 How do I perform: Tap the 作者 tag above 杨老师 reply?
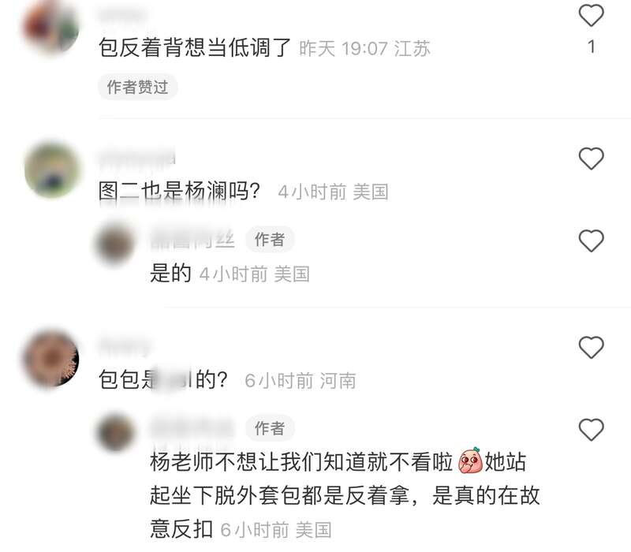click(x=270, y=427)
